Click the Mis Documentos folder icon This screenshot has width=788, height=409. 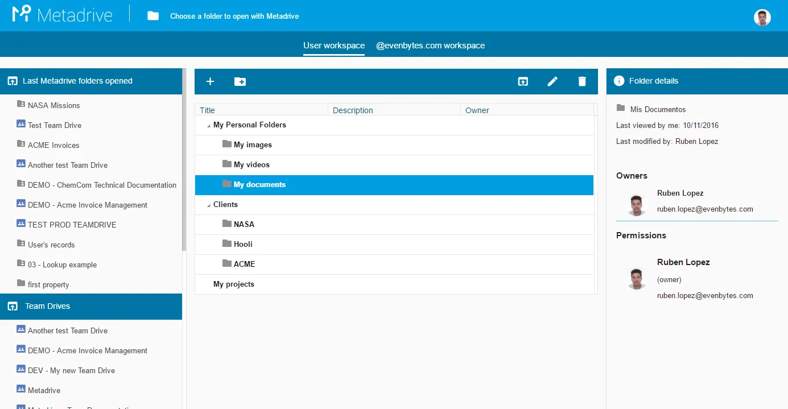coord(621,108)
